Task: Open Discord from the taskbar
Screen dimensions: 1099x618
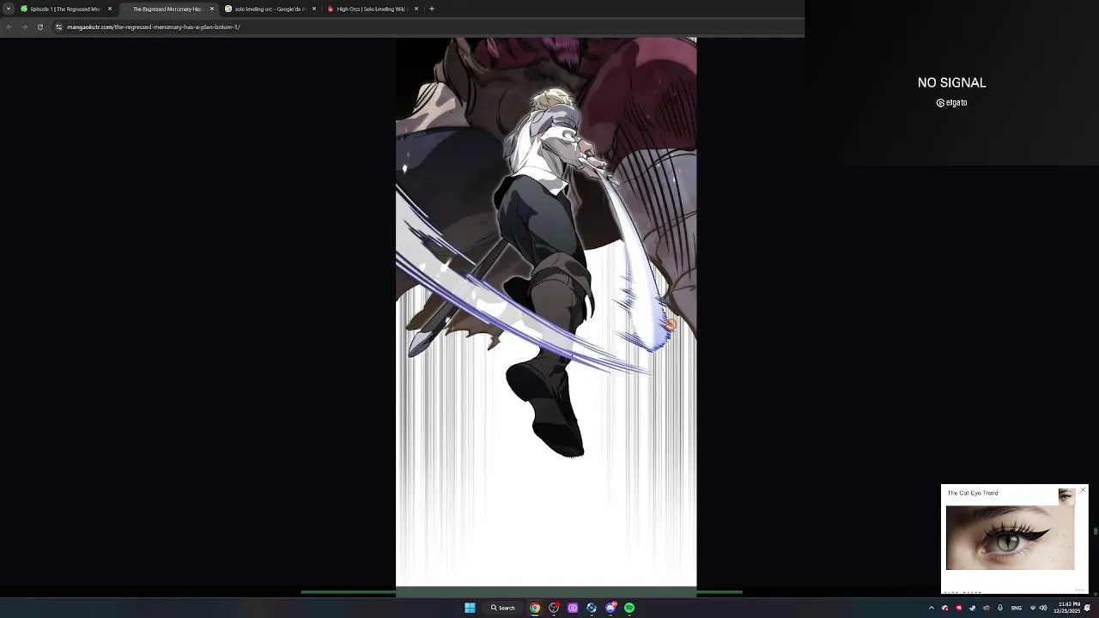Action: (x=610, y=608)
